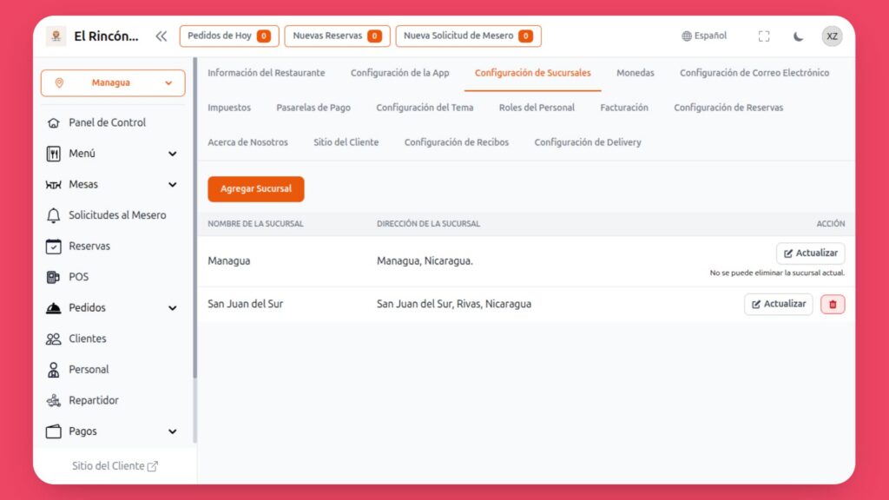Expand the Pedidos submenu chevron
The width and height of the screenshot is (889, 500).
tap(173, 308)
